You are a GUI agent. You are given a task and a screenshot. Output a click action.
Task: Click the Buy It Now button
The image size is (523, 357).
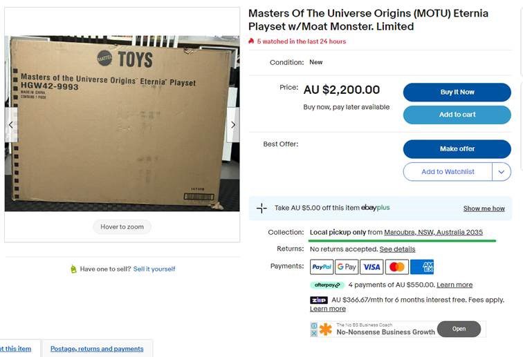coord(457,93)
